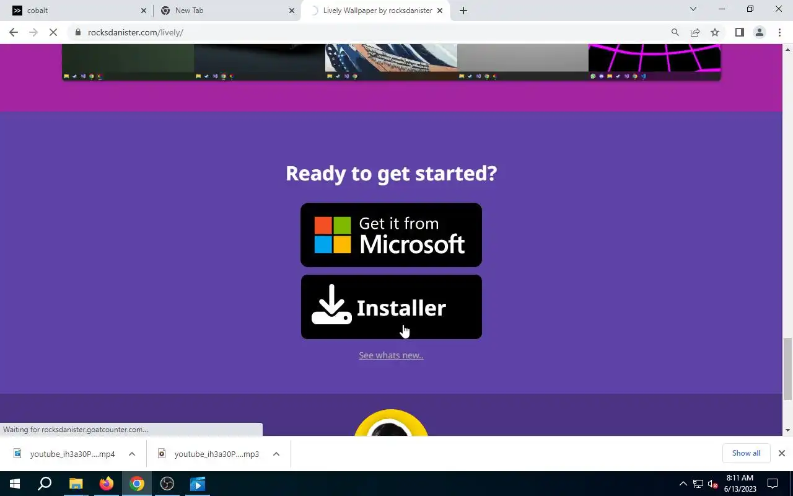
Task: Click the page vertical scrollbar thumb
Action: click(787, 369)
